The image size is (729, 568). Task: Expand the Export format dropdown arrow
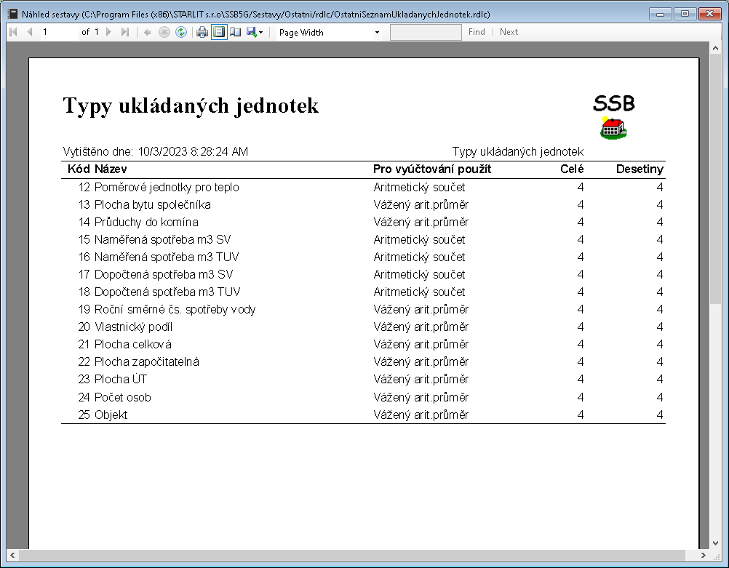coord(261,33)
